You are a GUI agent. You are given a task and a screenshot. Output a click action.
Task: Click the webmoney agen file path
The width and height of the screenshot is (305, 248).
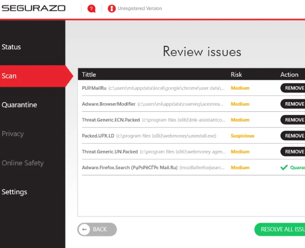pos(183,152)
